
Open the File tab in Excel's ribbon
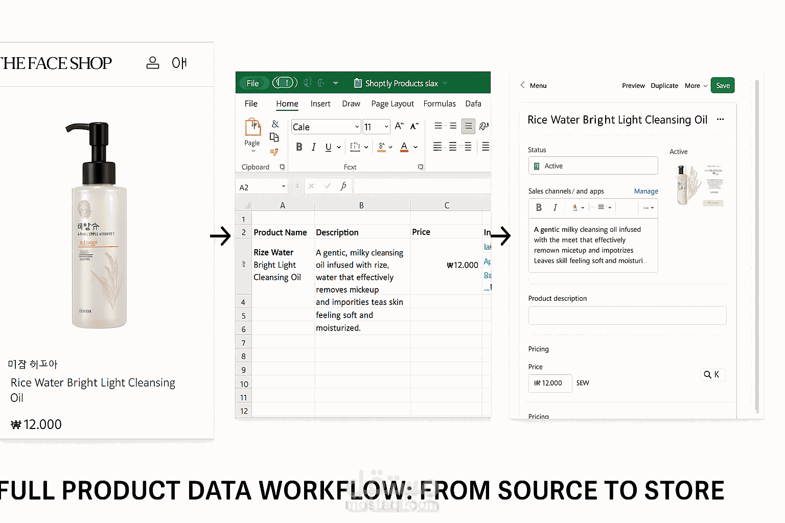click(251, 104)
